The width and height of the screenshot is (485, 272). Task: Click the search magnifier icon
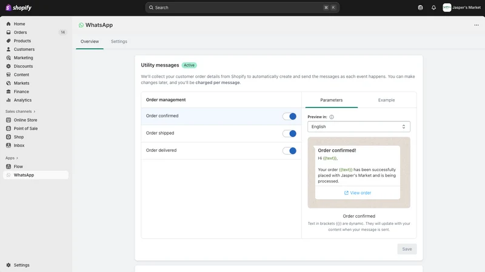(151, 8)
